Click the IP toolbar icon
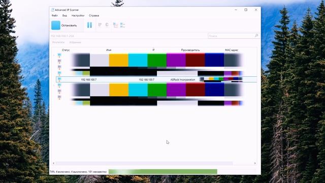This screenshot has height=183, width=325. [x=100, y=25]
